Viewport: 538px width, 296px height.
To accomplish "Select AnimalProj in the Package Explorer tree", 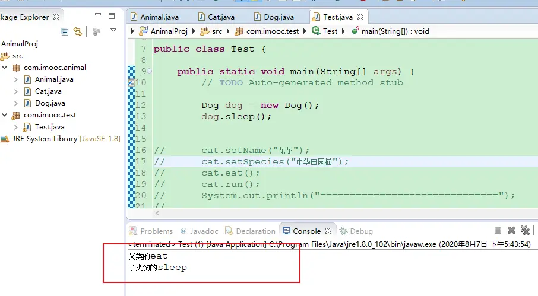I will 20,44.
